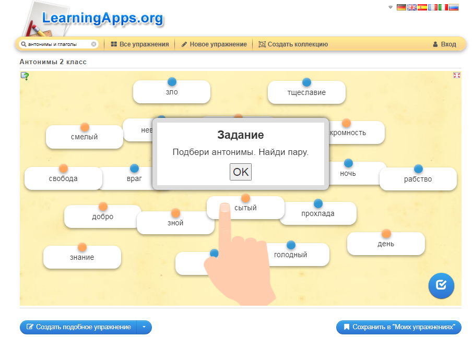This screenshot has height=337, width=473.
Task: Select Новое упражнение in the toolbar
Action: coord(215,44)
